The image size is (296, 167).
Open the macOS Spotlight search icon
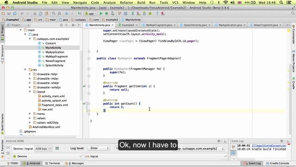281,2
